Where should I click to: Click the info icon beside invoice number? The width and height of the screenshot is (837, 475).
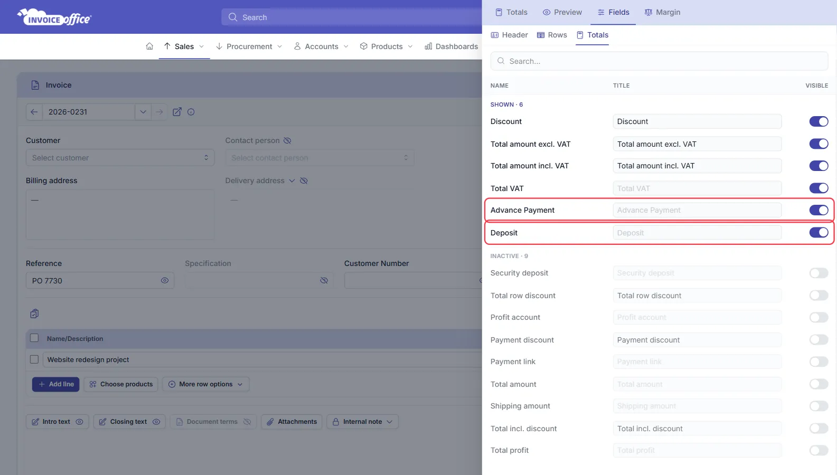(x=191, y=112)
